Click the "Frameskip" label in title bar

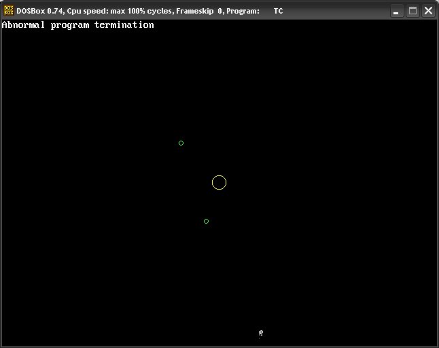click(196, 11)
